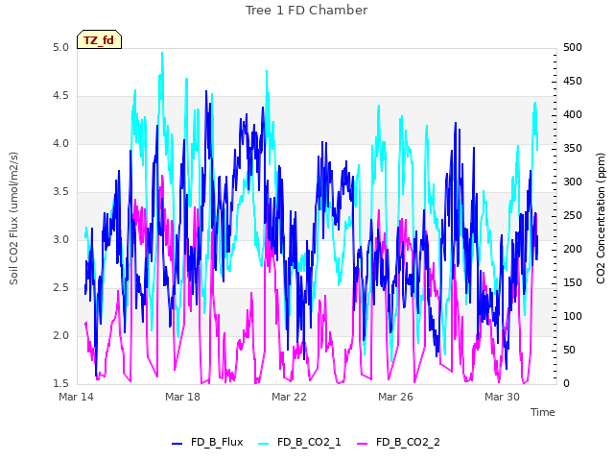Image resolution: width=614 pixels, height=461 pixels.
Task: Click the Mar 30 tick label
Action: [502, 397]
